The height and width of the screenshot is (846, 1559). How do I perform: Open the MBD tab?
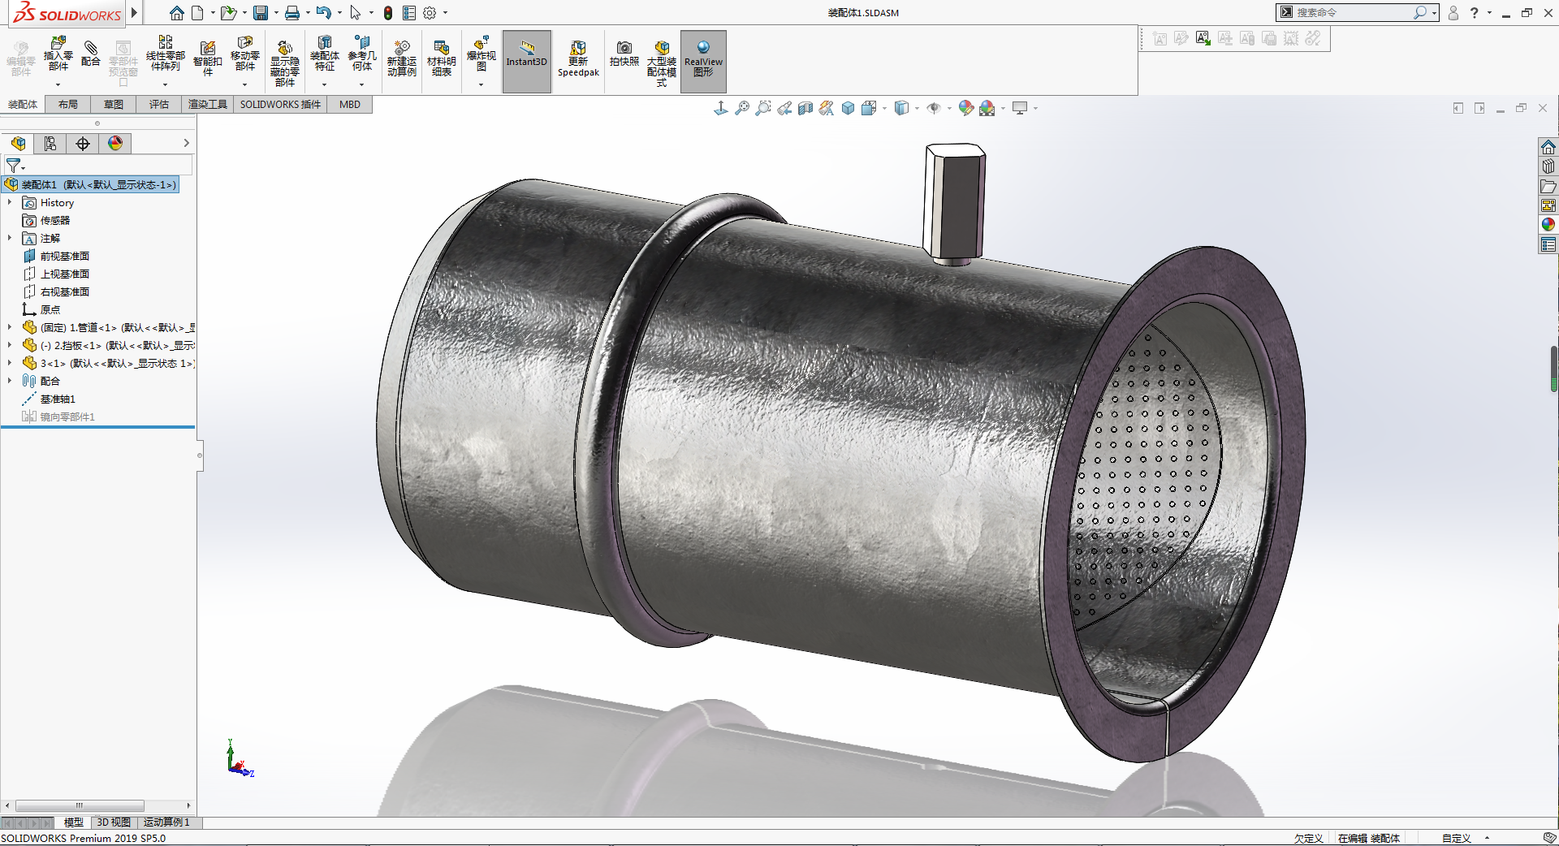(350, 105)
